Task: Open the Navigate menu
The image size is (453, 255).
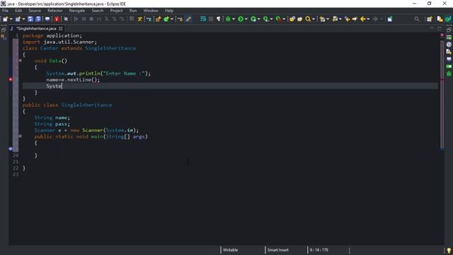Action: [77, 11]
